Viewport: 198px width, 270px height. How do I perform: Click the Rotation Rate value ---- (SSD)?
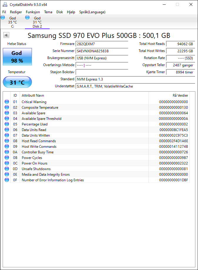point(181,58)
